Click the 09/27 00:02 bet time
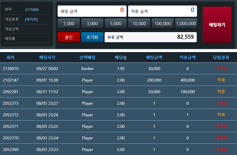The height and width of the screenshot is (155, 237). coord(47,69)
